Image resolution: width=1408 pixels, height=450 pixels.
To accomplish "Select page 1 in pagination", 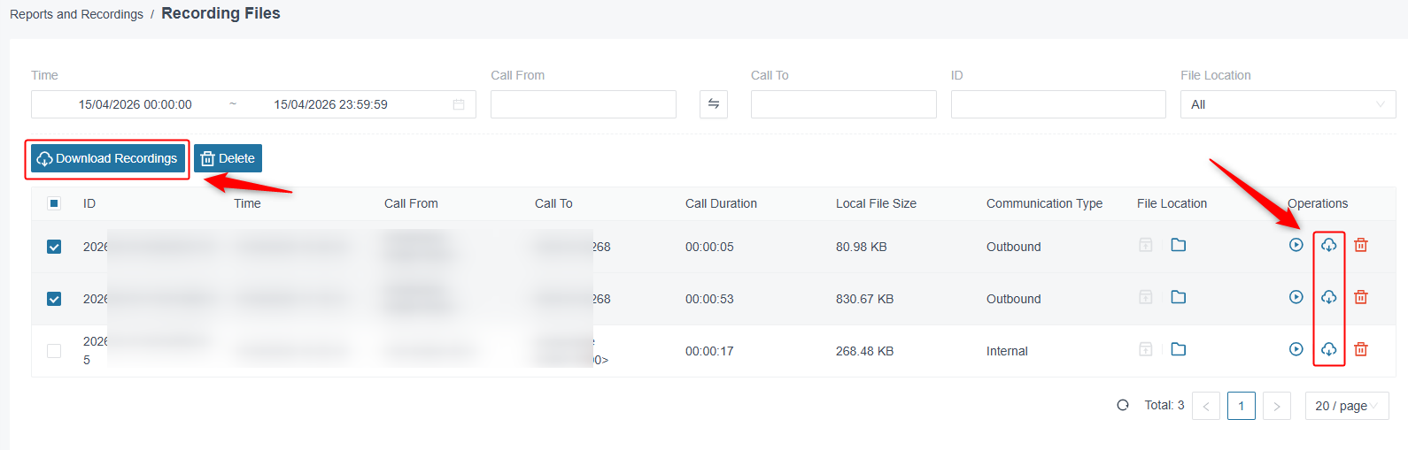I will click(1241, 406).
